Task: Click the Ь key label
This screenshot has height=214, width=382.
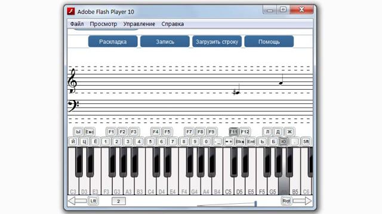Action: point(262,141)
